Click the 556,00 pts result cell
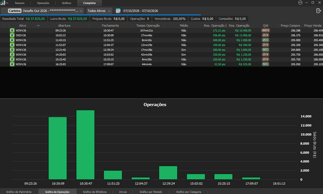Viewport: 323px width, 194px height. [x=219, y=35]
